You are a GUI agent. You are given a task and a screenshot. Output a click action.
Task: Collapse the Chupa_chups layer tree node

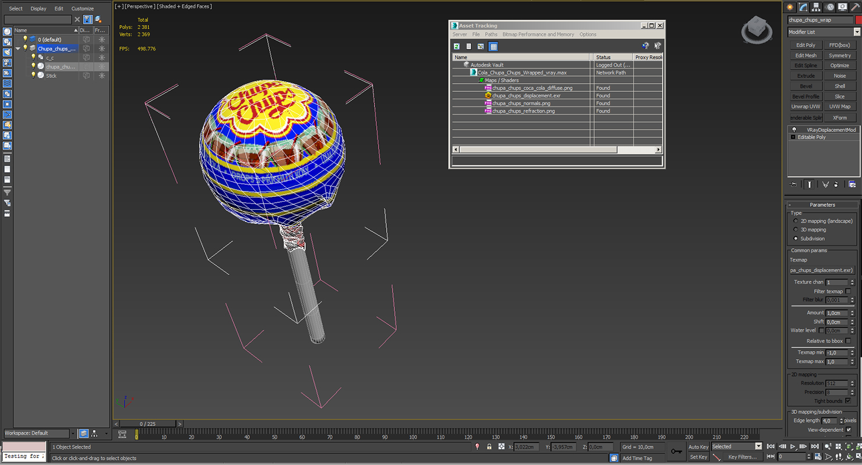point(17,48)
